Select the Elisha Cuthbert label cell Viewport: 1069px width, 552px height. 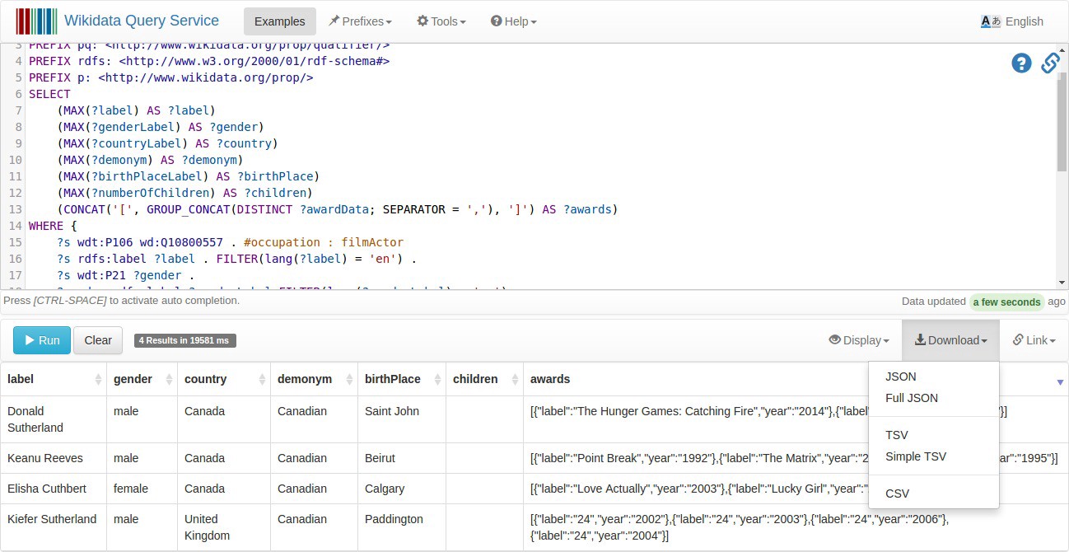point(54,489)
